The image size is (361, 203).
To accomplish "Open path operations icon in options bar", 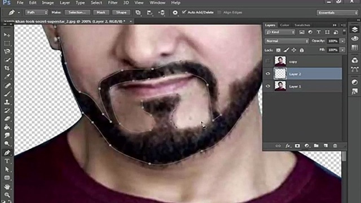I will point(138,12).
